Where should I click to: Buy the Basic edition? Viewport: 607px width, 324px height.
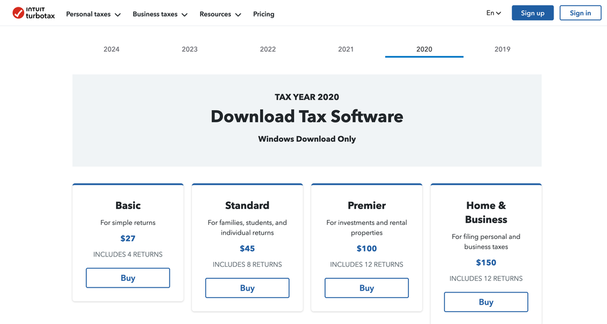(x=128, y=278)
